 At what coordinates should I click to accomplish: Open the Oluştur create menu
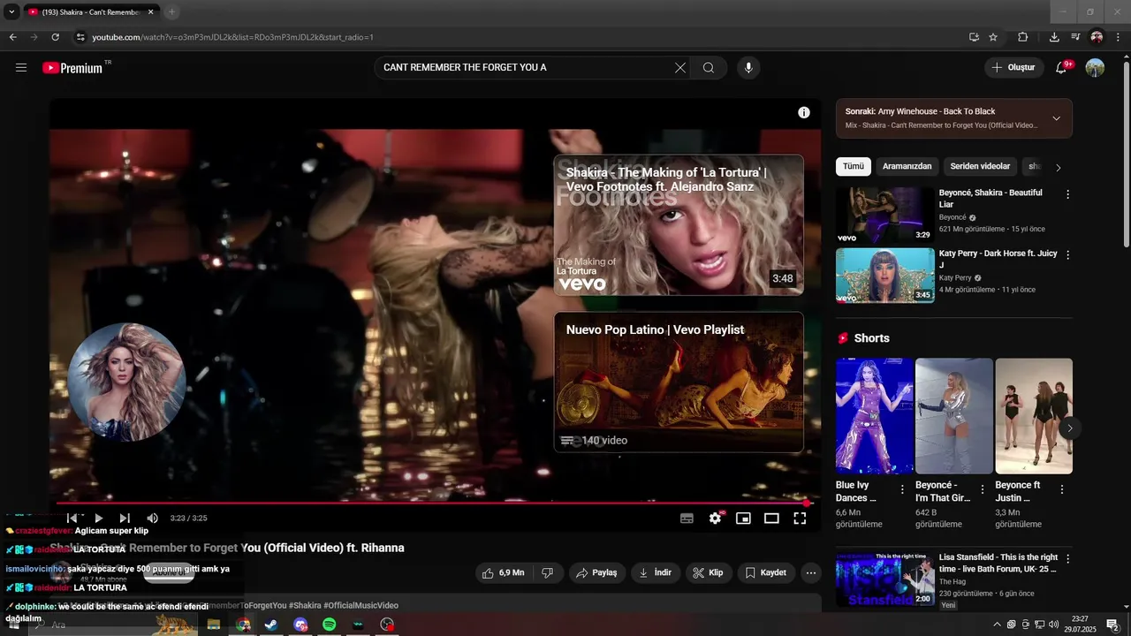pyautogui.click(x=1013, y=68)
